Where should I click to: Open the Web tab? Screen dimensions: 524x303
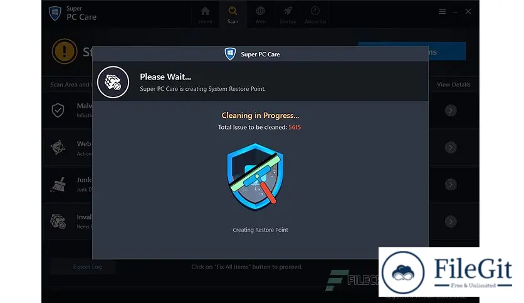pyautogui.click(x=260, y=15)
